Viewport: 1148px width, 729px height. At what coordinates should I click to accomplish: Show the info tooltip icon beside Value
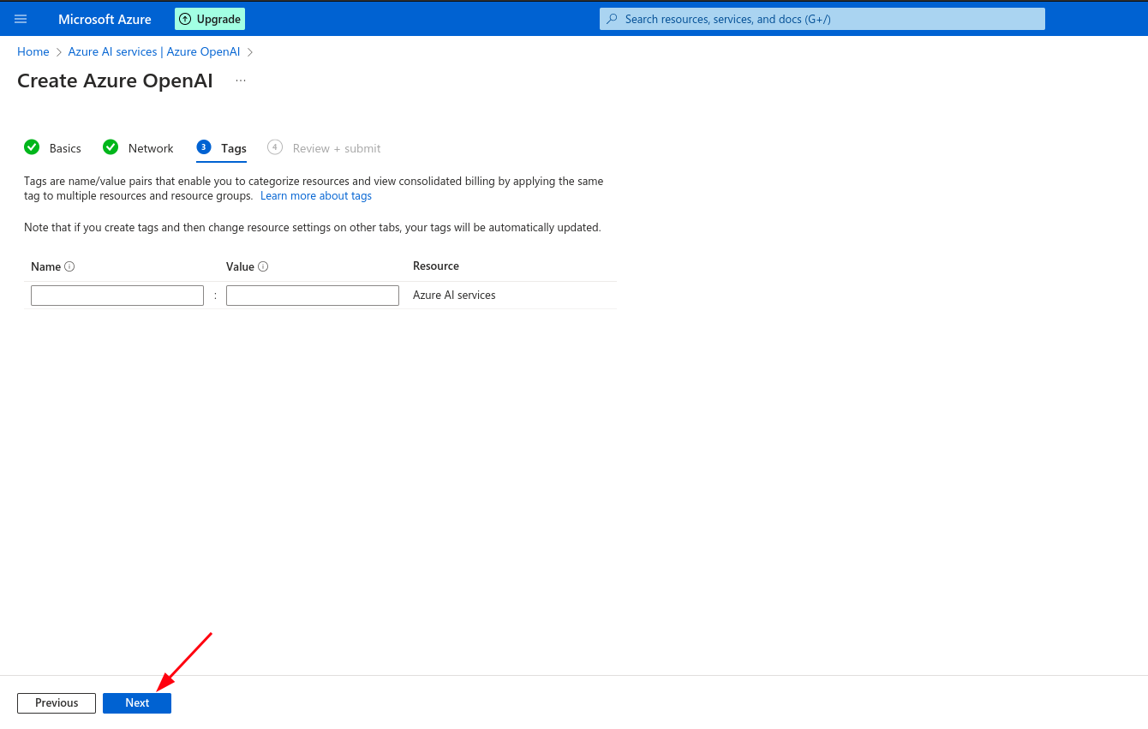263,266
